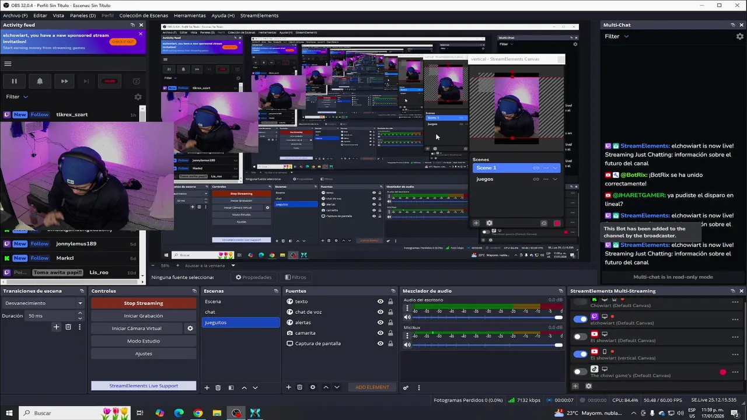This screenshot has width=747, height=420.
Task: Expand the Activity feed Filter dropdown
Action: click(17, 97)
